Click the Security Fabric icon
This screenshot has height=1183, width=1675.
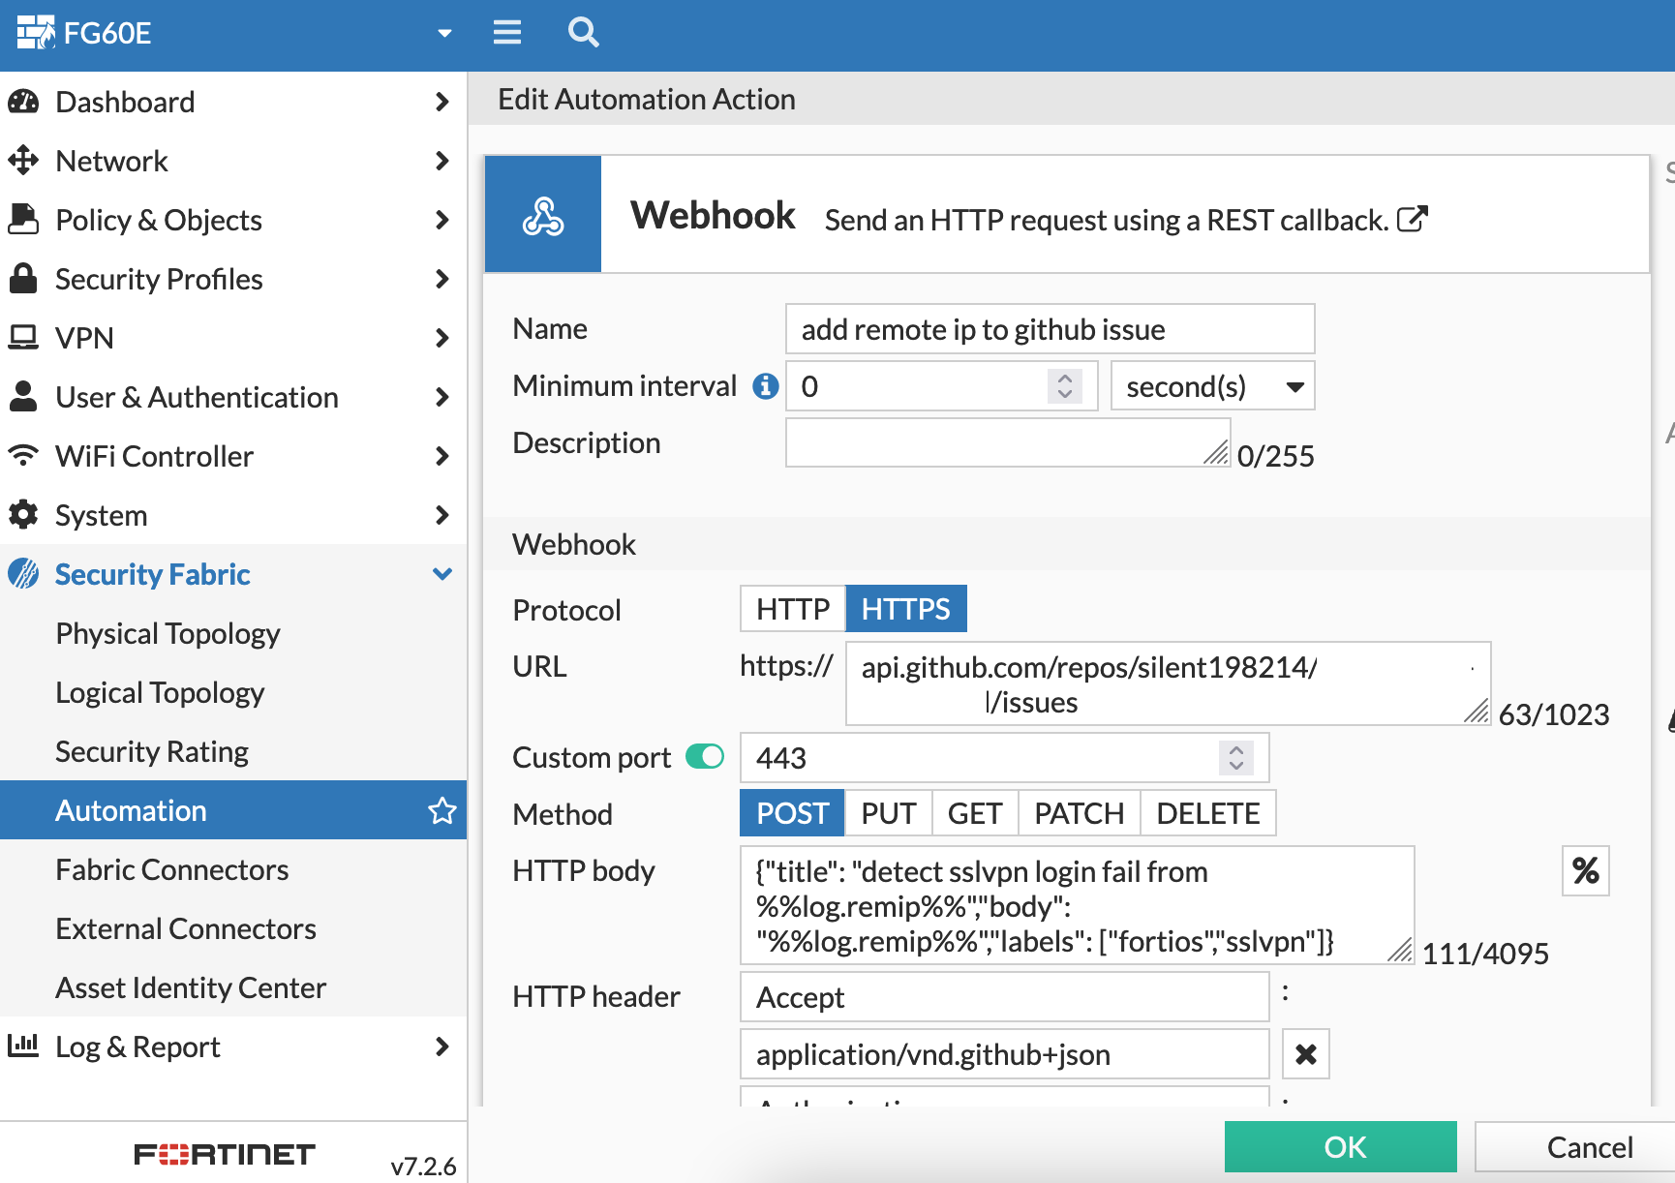pyautogui.click(x=23, y=573)
